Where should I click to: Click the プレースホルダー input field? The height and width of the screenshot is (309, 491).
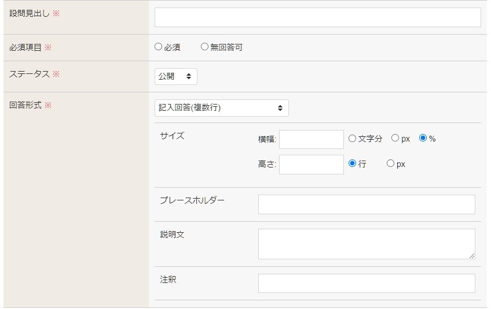pos(366,204)
